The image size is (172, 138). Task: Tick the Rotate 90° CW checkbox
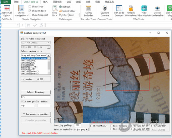132,126
